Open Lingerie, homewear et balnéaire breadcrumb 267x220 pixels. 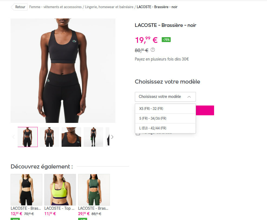pyautogui.click(x=109, y=7)
